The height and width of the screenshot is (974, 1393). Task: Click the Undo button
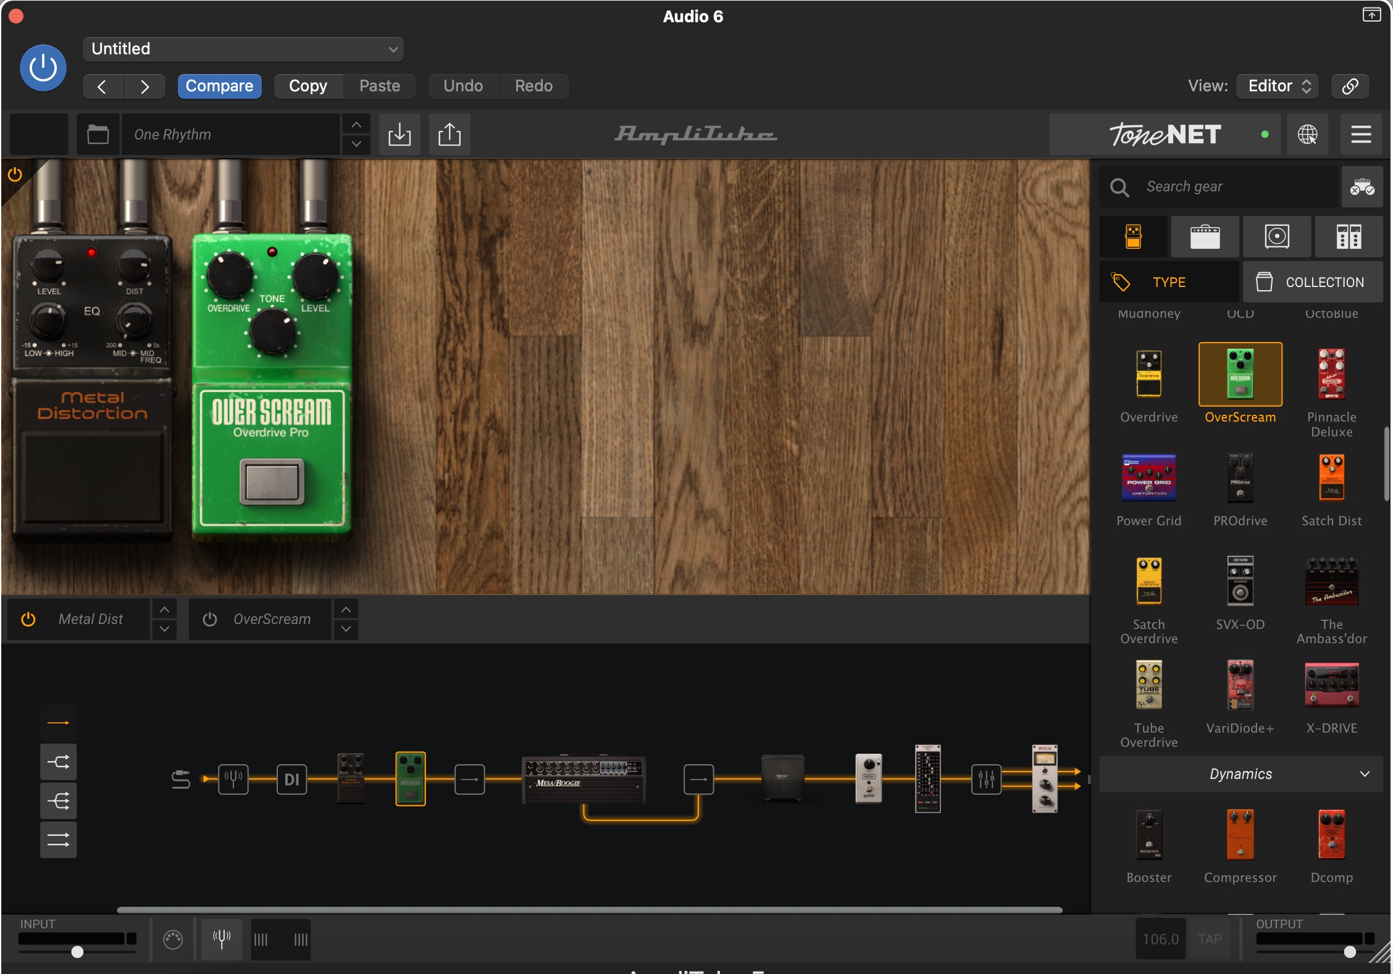click(x=463, y=86)
